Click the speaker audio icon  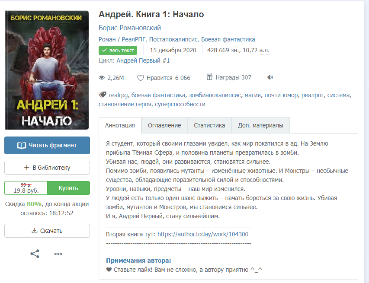270,77
